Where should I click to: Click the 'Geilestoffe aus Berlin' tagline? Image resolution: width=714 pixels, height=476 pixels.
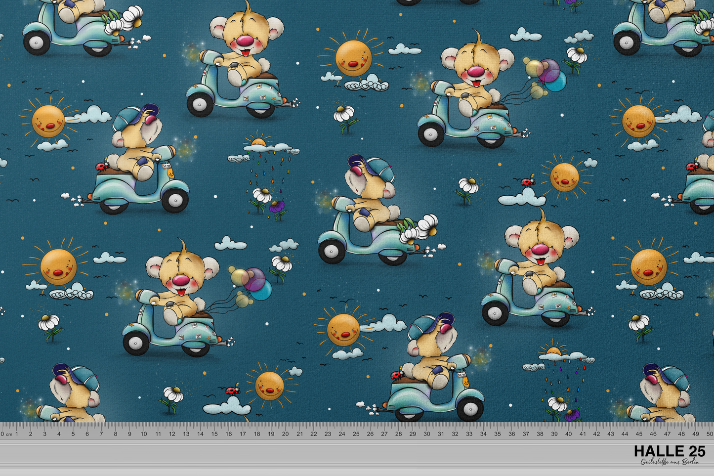670,462
